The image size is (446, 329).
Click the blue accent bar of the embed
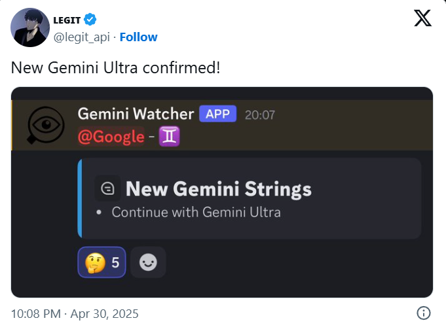pos(80,198)
